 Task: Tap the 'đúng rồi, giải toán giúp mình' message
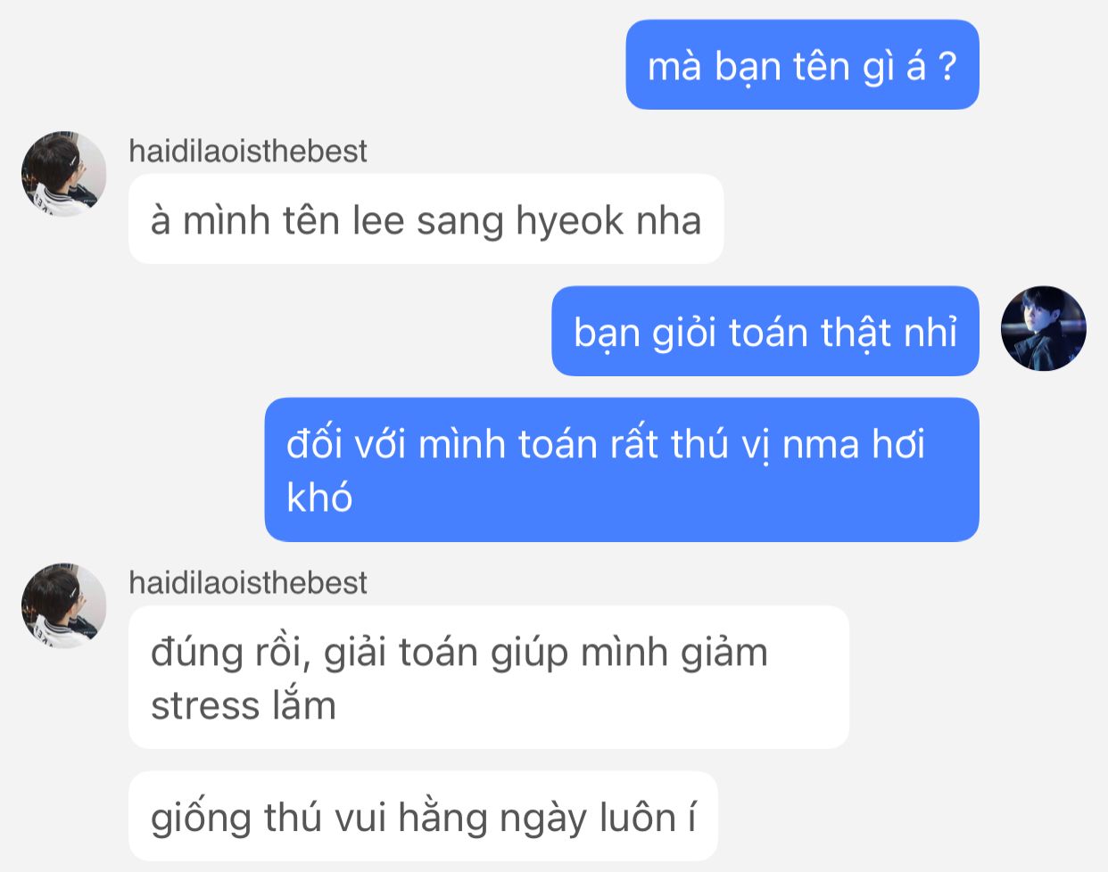pyautogui.click(x=489, y=678)
